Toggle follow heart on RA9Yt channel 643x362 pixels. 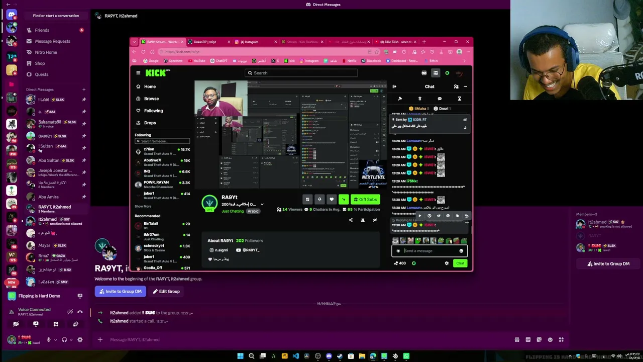coord(332,200)
